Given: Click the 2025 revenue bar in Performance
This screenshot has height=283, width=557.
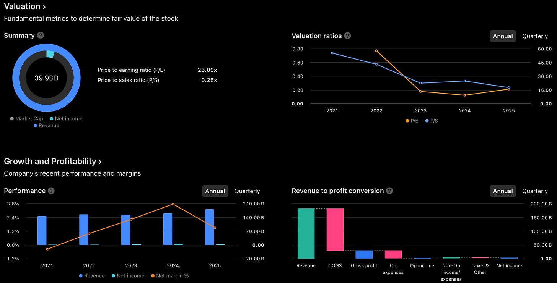Looking at the screenshot, I should click(x=210, y=227).
